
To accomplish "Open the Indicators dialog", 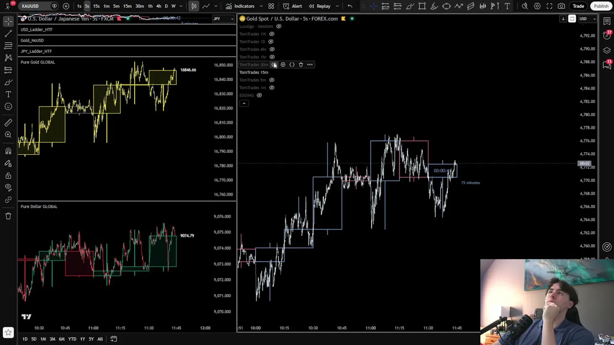I will tap(240, 6).
